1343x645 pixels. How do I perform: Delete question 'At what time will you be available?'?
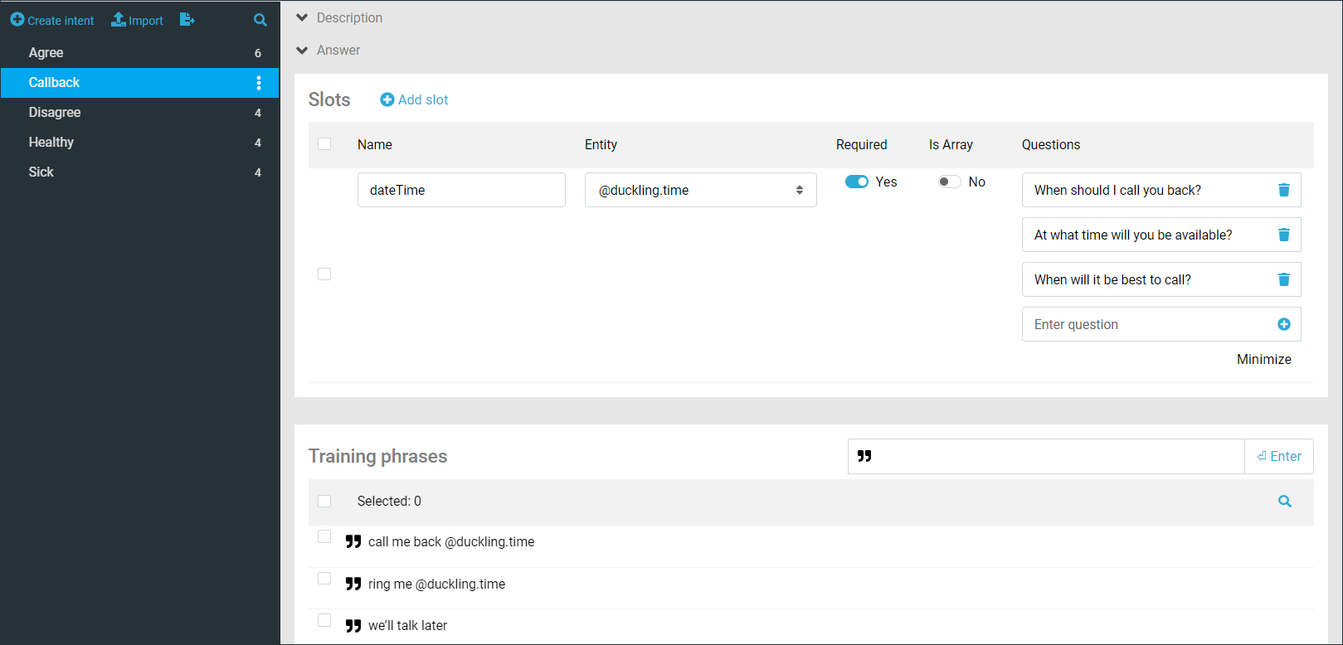click(1283, 235)
